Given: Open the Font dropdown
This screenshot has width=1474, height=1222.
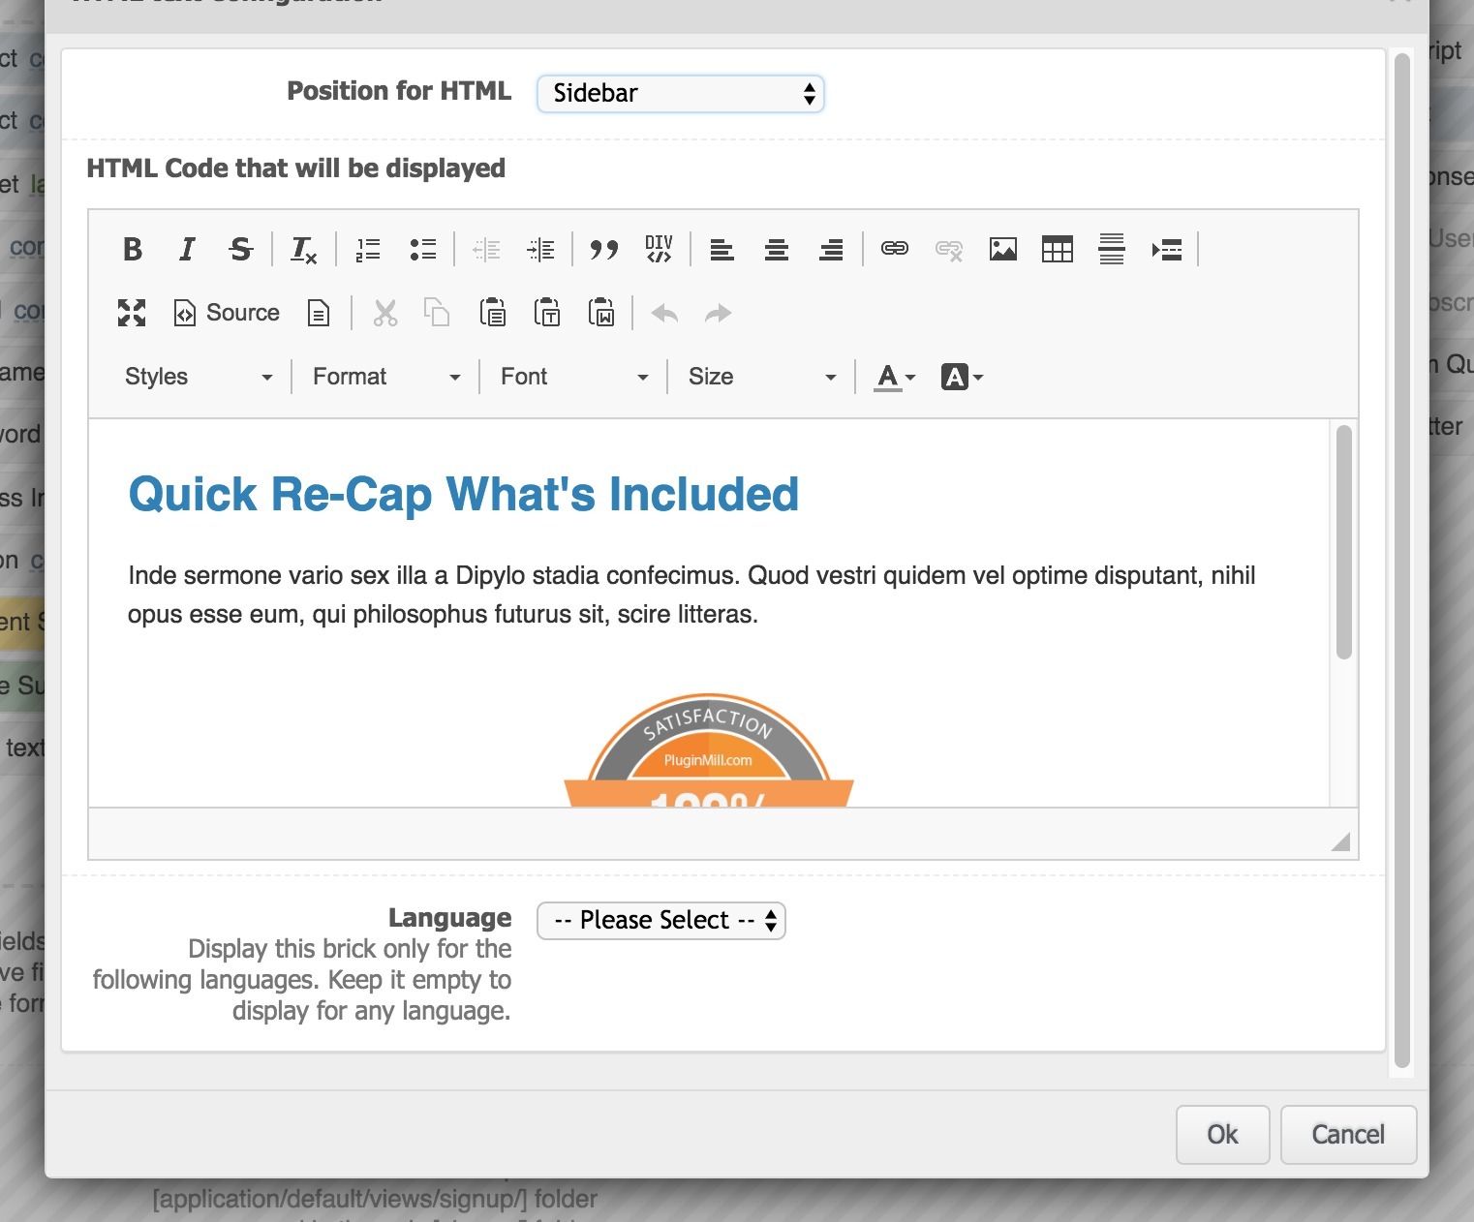Looking at the screenshot, I should point(574,377).
